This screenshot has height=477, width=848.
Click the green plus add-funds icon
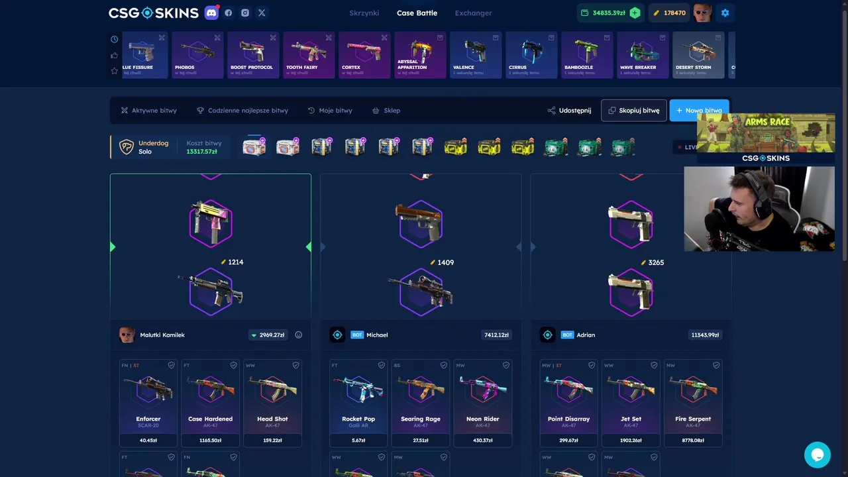pyautogui.click(x=635, y=13)
